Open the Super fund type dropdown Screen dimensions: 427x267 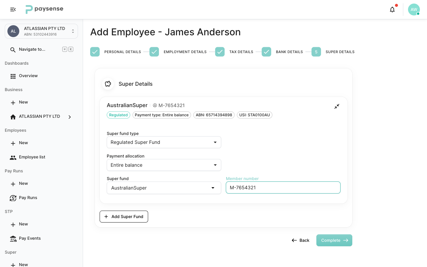(164, 142)
